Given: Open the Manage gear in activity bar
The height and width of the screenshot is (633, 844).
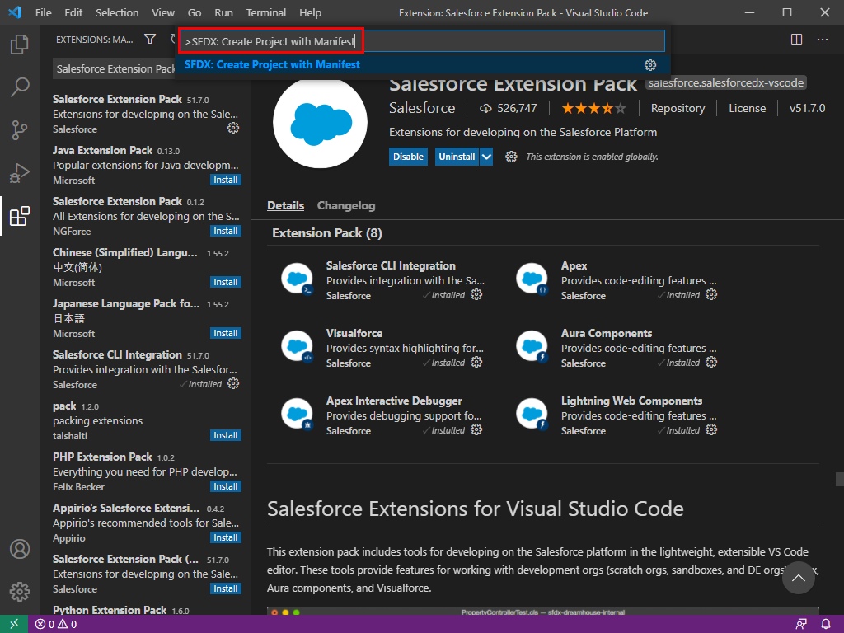Looking at the screenshot, I should (x=20, y=592).
